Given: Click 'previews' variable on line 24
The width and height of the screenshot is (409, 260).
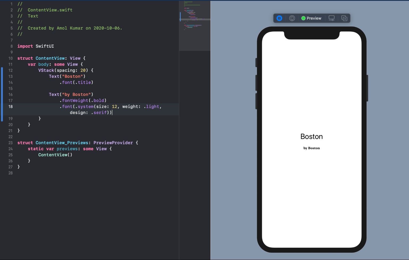Looking at the screenshot, I should [67, 149].
